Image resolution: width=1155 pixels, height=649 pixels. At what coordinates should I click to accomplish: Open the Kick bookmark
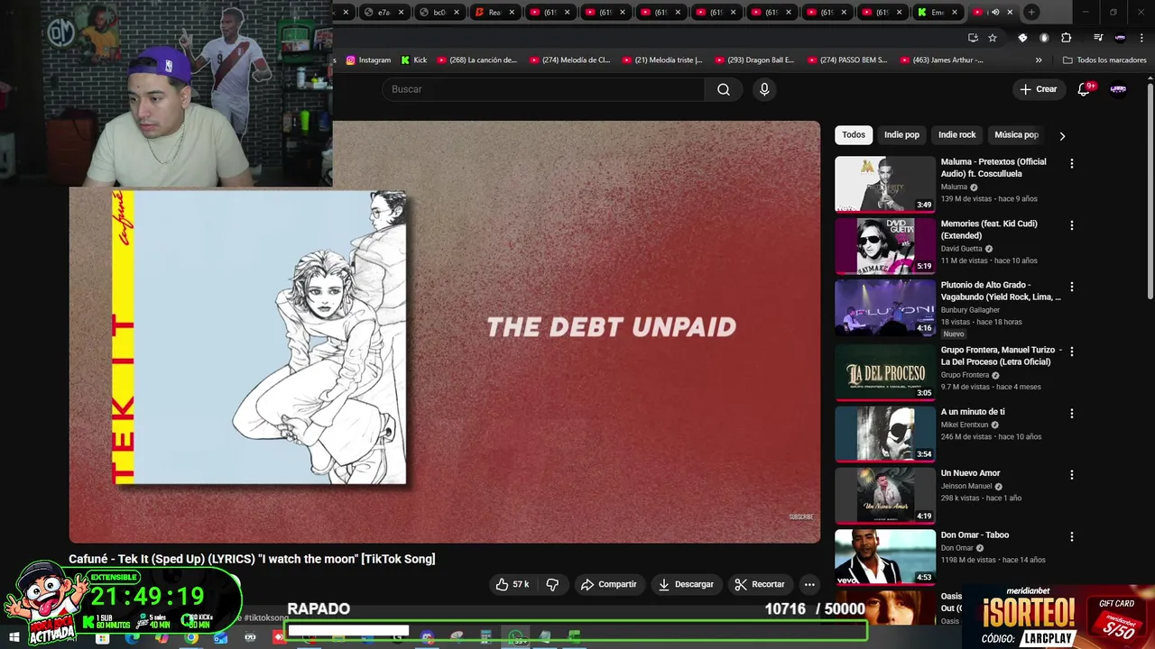point(414,60)
